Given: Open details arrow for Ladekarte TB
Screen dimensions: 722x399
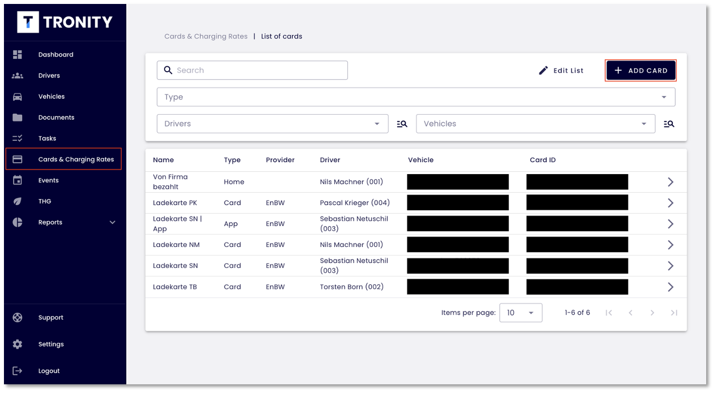Looking at the screenshot, I should 671,287.
